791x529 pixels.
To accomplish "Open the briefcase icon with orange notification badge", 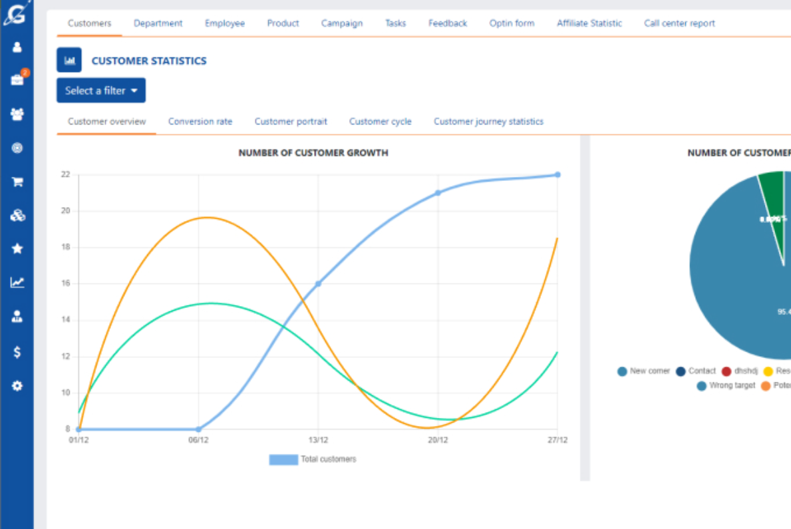I will tap(17, 81).
